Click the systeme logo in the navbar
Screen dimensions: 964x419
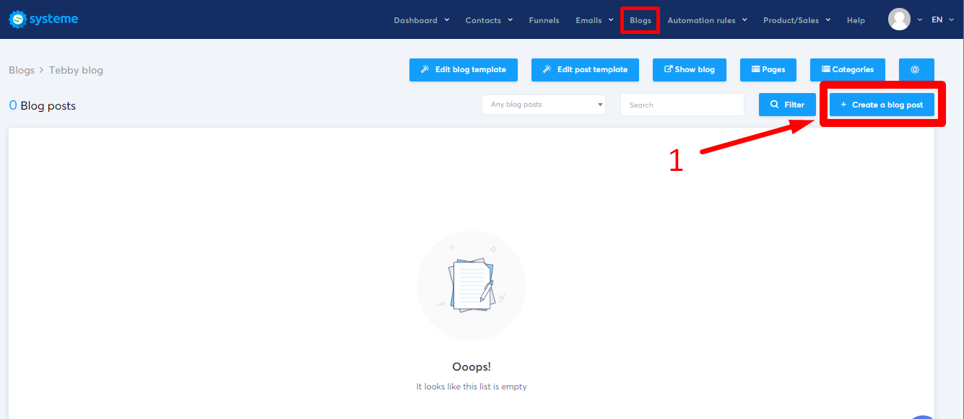click(x=43, y=19)
